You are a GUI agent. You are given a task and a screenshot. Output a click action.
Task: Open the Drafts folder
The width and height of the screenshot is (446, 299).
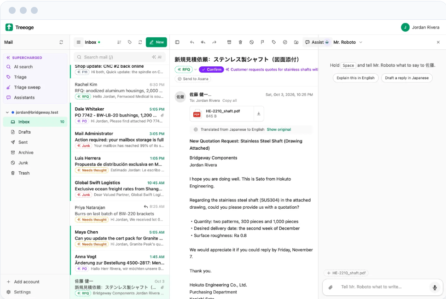click(x=35, y=132)
